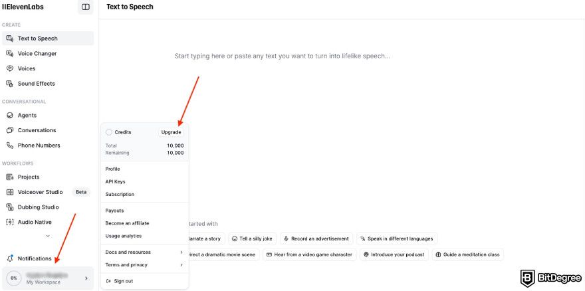The width and height of the screenshot is (585, 291).
Task: Open Dubbing Studio
Action: point(38,207)
